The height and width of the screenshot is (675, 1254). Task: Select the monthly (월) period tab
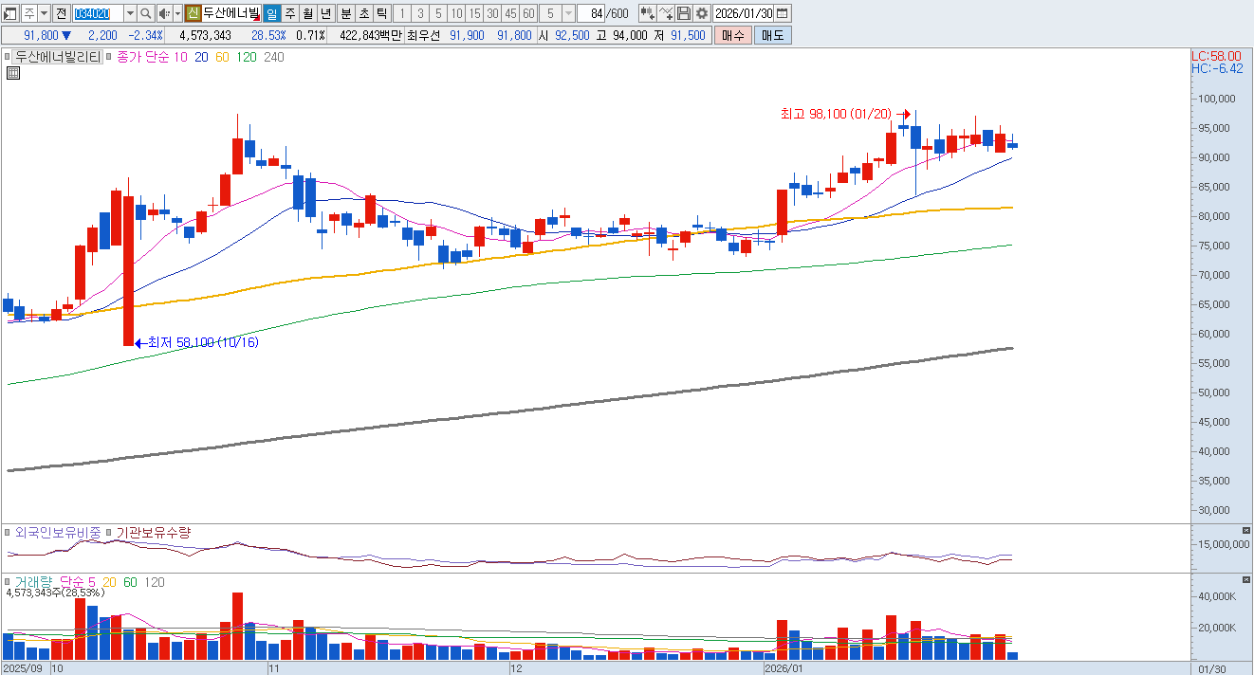coord(308,13)
